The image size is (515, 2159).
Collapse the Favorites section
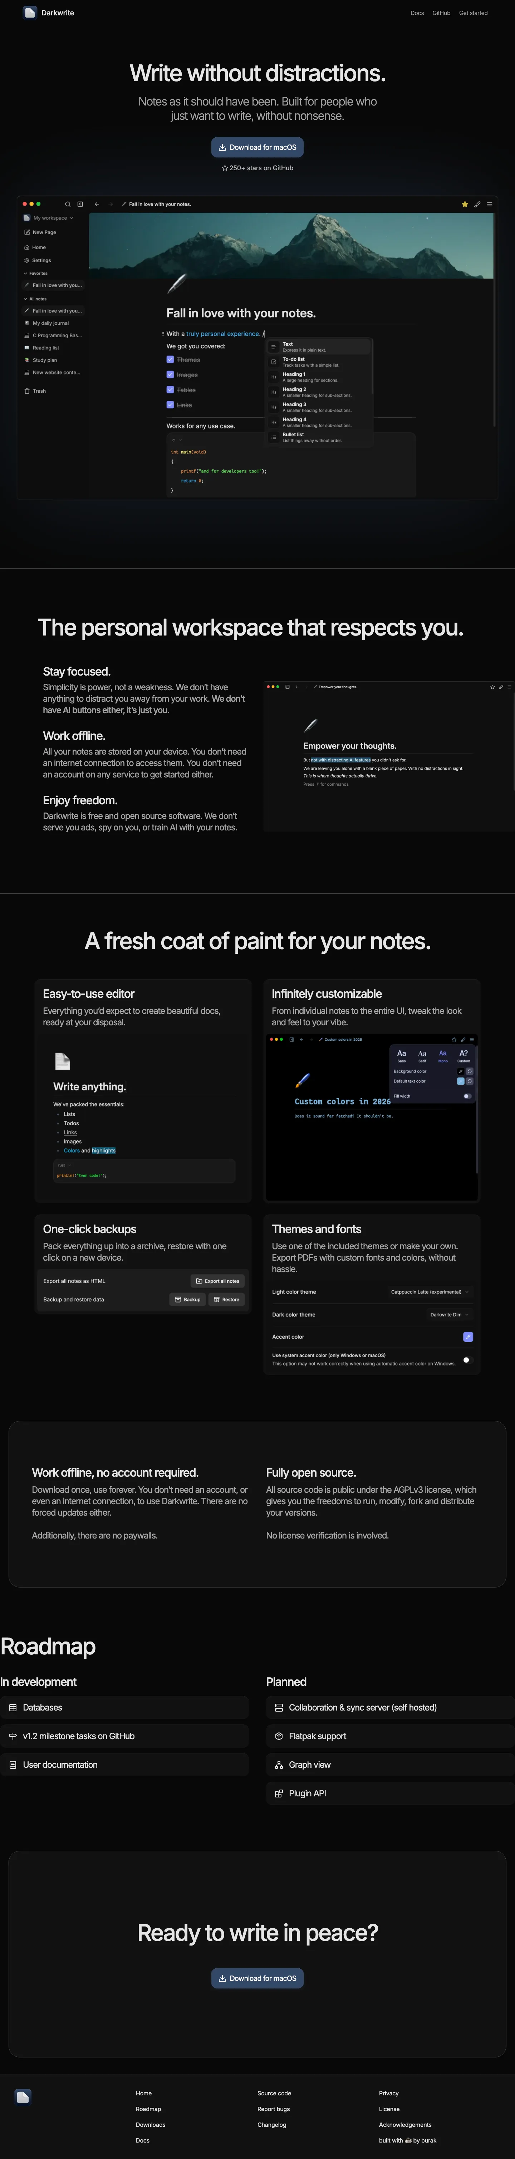[x=36, y=273]
